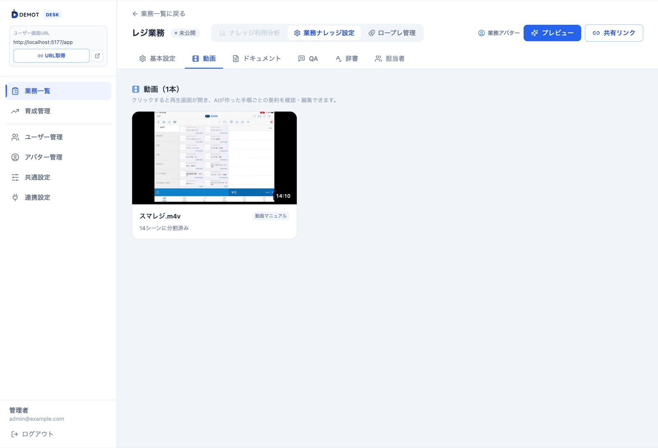Click the 業務アバター person icon

[x=482, y=33]
